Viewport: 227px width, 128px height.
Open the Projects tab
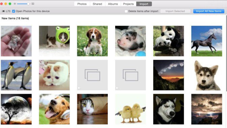click(128, 4)
